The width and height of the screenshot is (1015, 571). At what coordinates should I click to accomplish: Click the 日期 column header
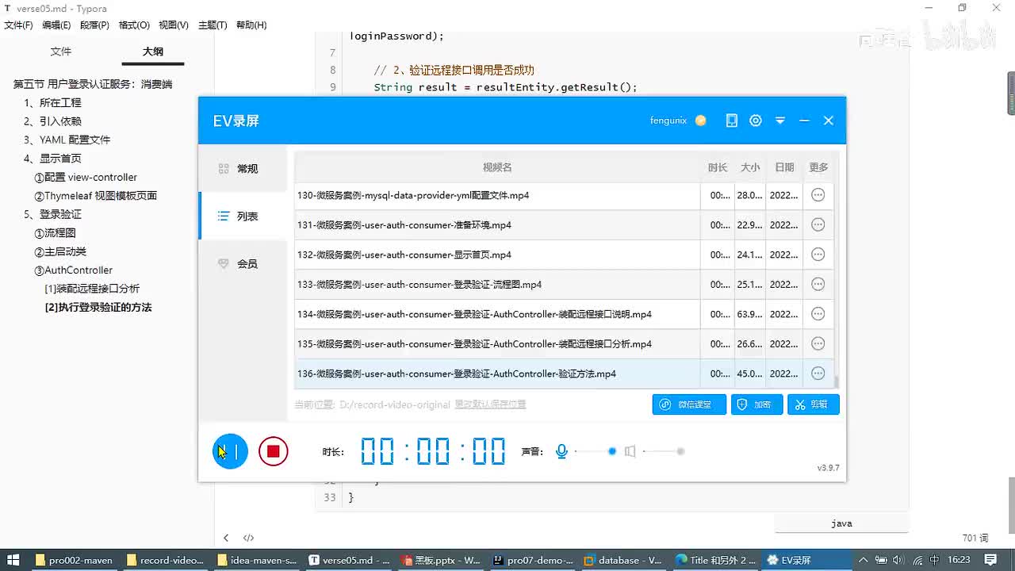tap(784, 167)
